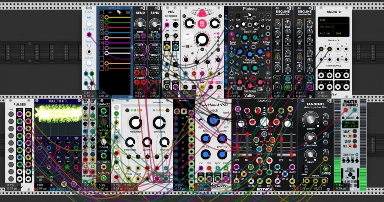Click the left SEND module's large knob
The width and height of the screenshot is (384, 202).
pos(140,24)
